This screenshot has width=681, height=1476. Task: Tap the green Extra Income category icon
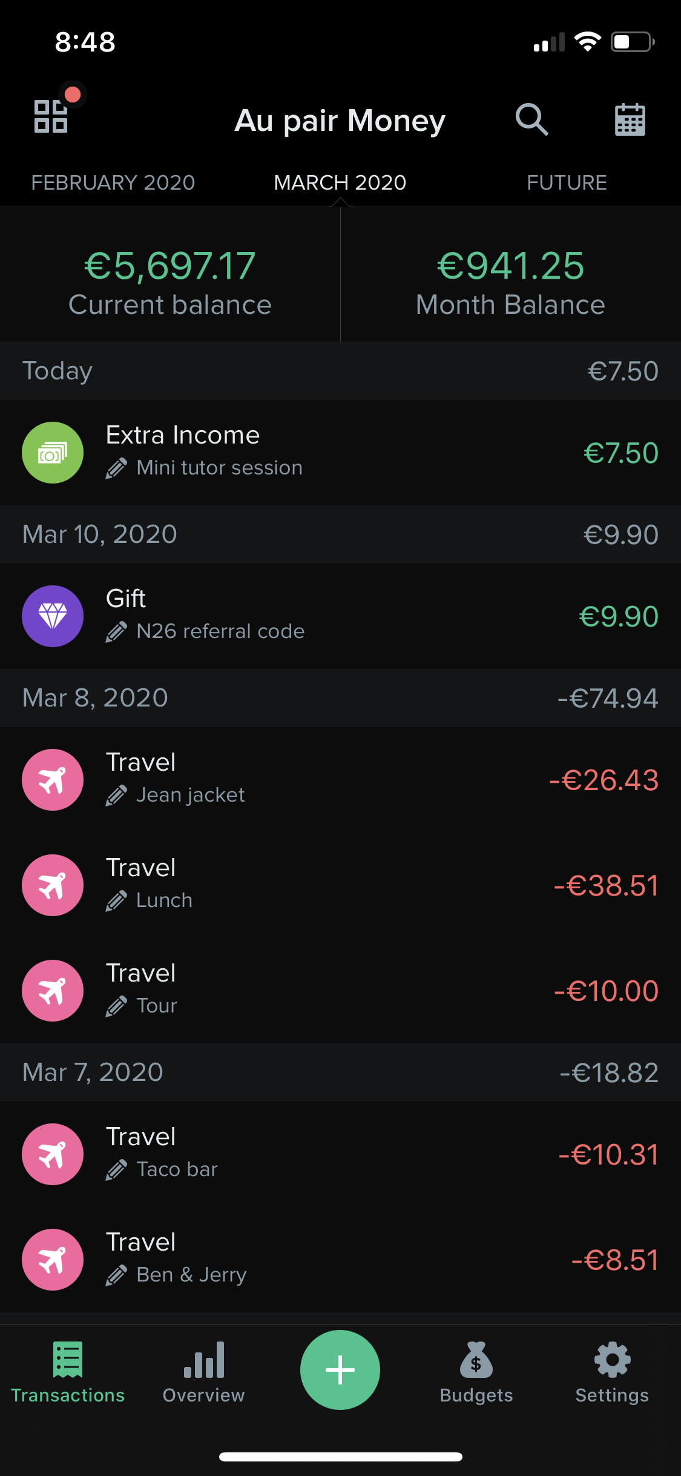pyautogui.click(x=53, y=453)
